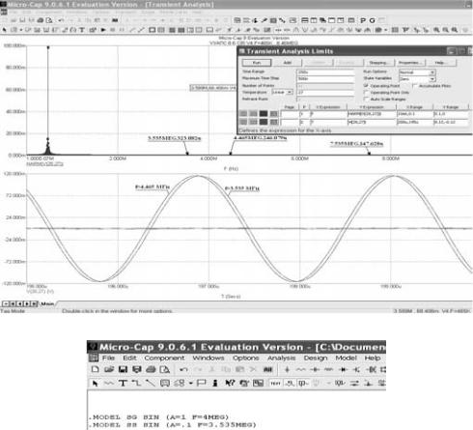Activate the Text mode T icon in lower window
The image size is (473, 430).
click(123, 383)
